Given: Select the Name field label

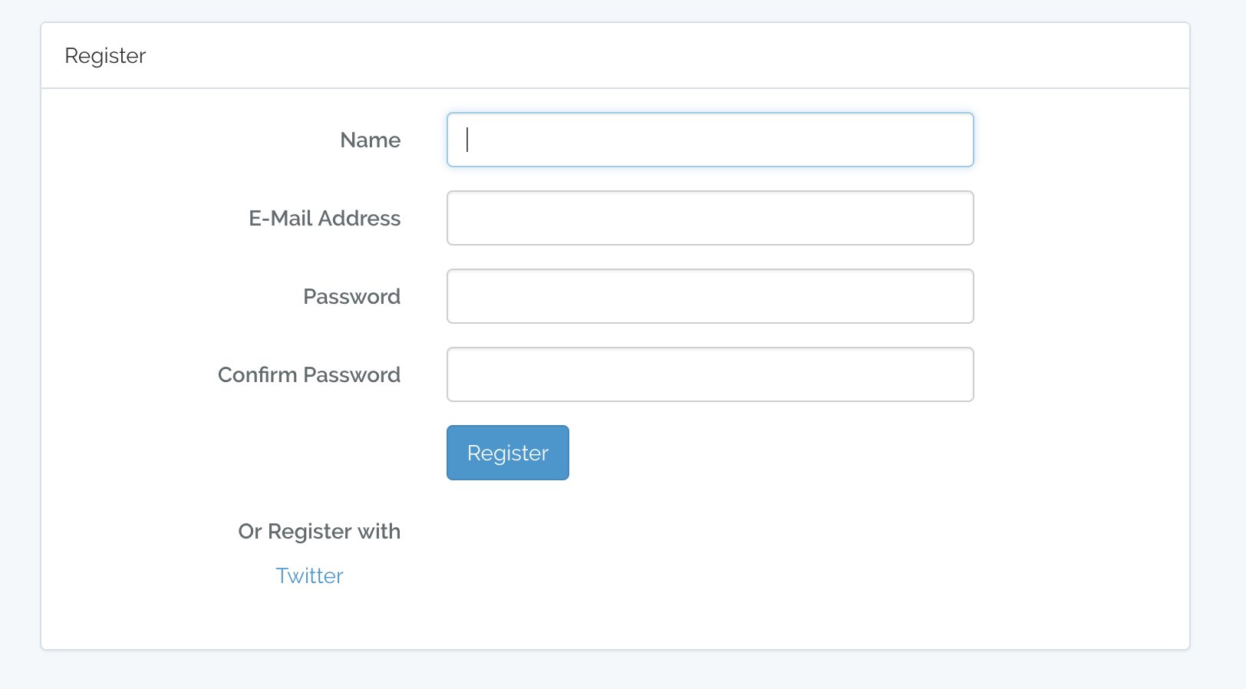Looking at the screenshot, I should pos(370,140).
